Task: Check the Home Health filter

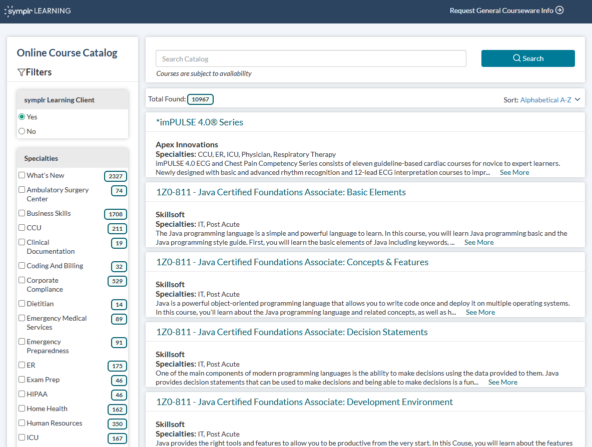Action: coord(22,409)
